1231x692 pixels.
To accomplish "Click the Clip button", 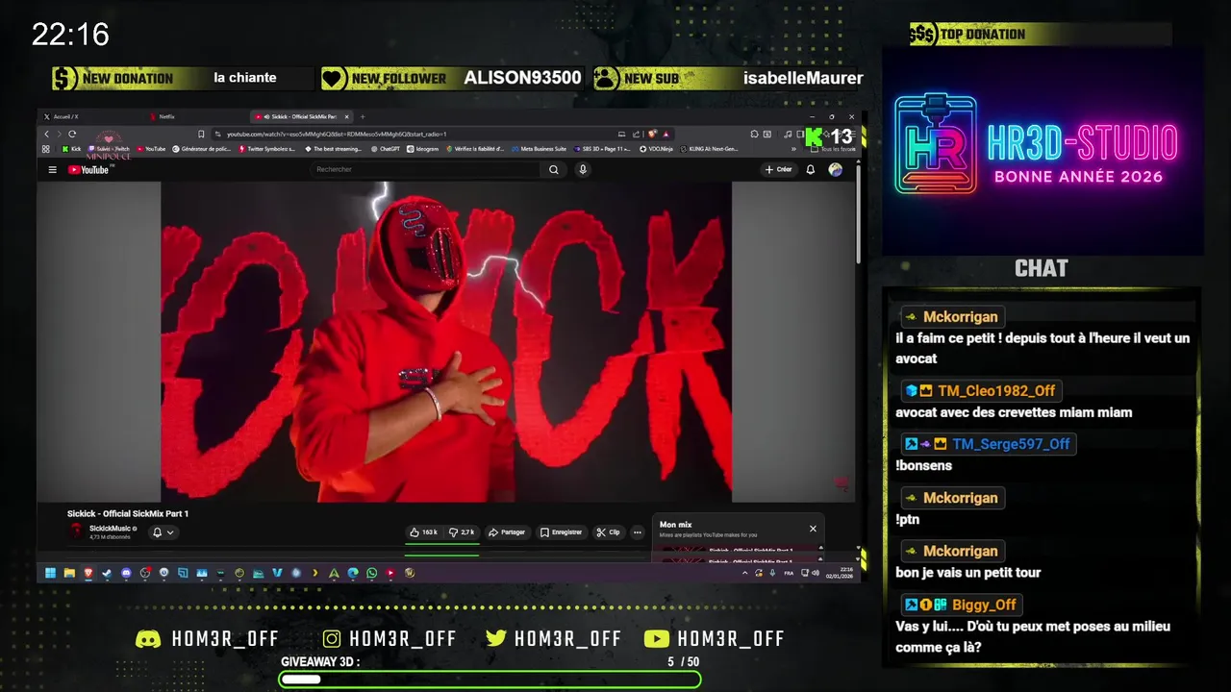I will (608, 531).
